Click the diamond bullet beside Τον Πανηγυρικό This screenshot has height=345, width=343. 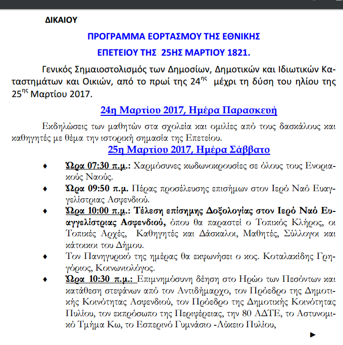click(45, 256)
